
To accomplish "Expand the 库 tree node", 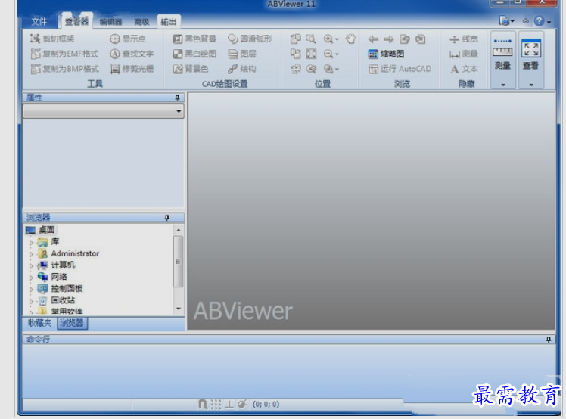I will click(x=31, y=243).
